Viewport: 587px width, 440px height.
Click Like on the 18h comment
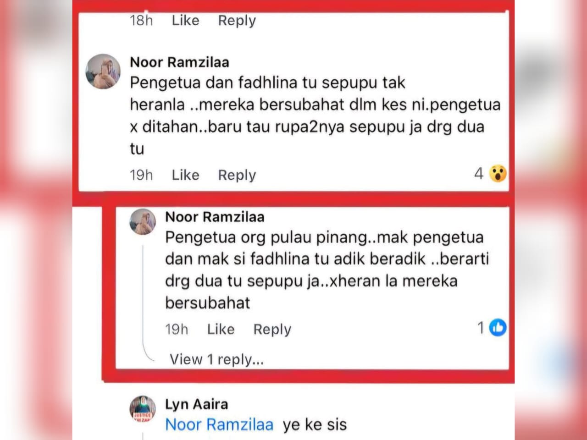pos(185,20)
